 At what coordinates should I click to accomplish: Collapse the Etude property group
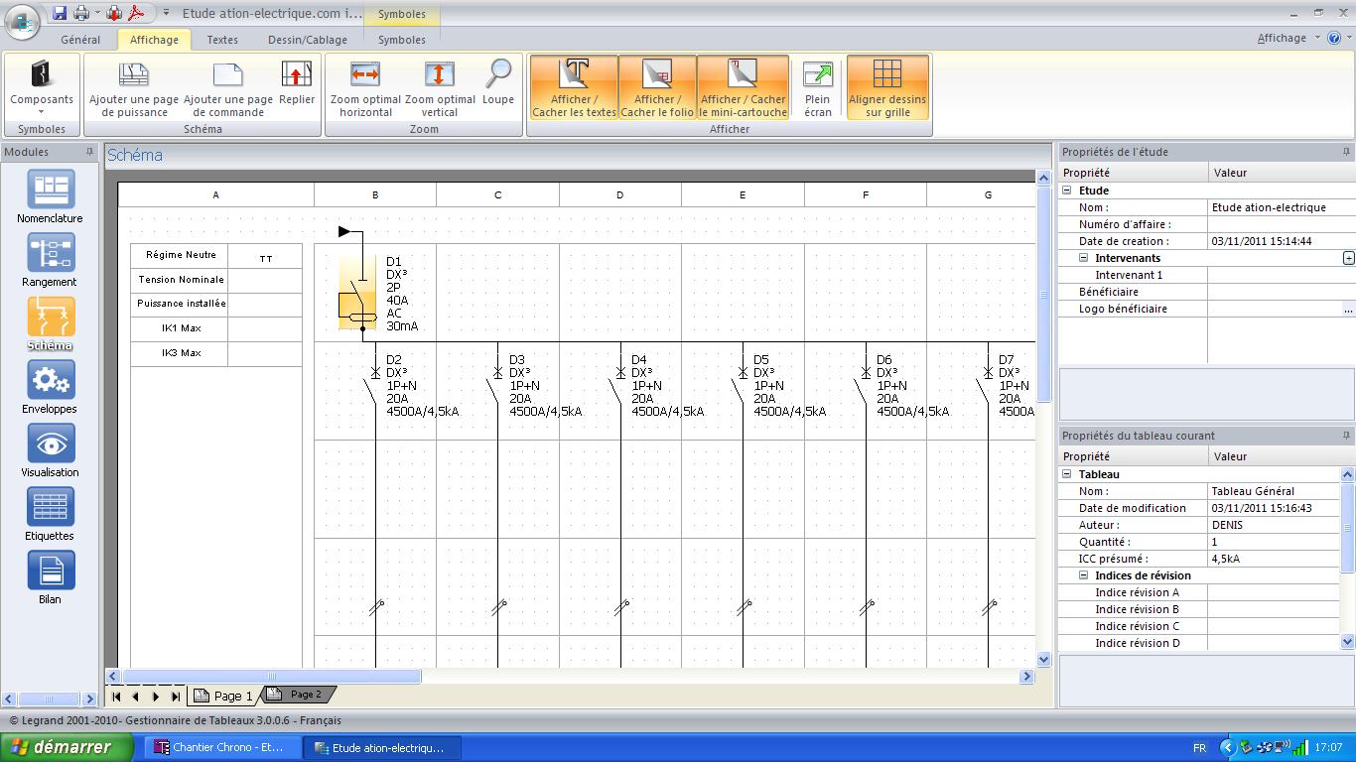tap(1067, 190)
